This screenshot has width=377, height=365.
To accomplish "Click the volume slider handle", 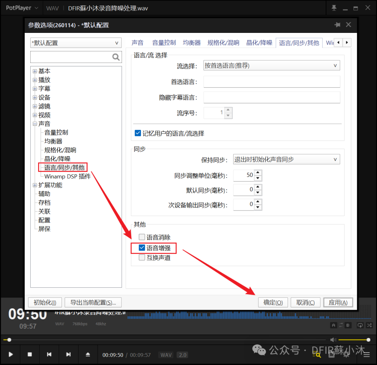I will (x=368, y=340).
